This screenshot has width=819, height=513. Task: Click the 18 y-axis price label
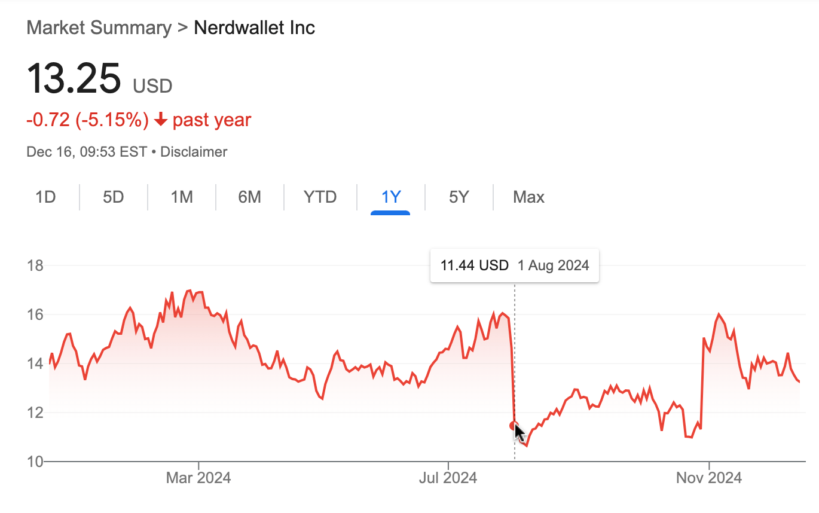pyautogui.click(x=35, y=265)
